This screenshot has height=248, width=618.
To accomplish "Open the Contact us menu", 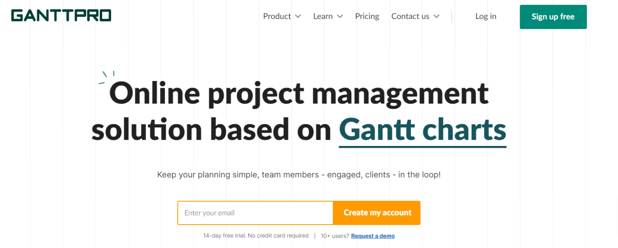I will coord(410,16).
